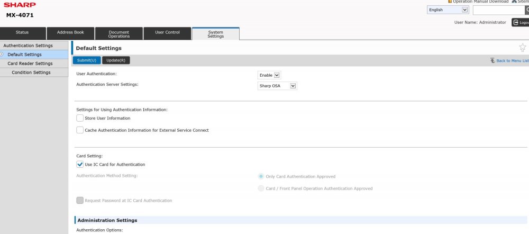
Task: Click the arrow marker beside Default Settings
Action: (2, 55)
